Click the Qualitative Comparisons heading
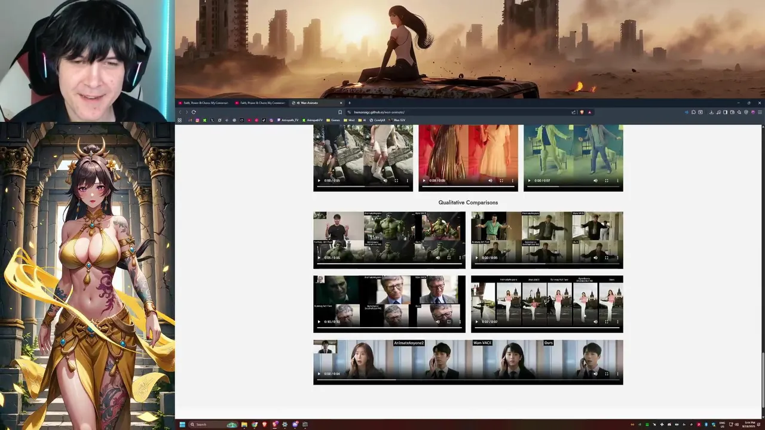 point(468,202)
